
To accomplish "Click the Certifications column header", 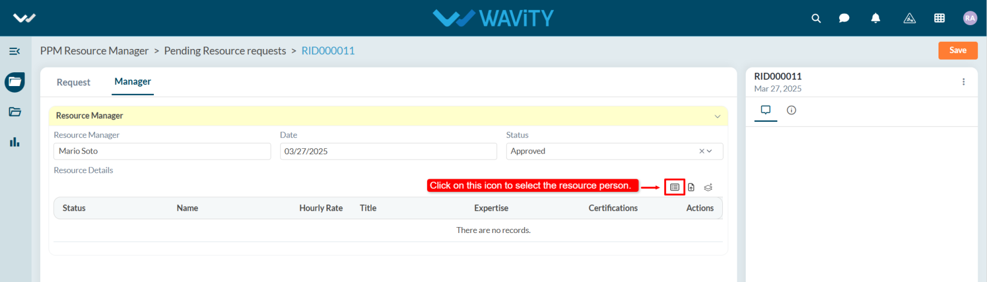I will 613,208.
